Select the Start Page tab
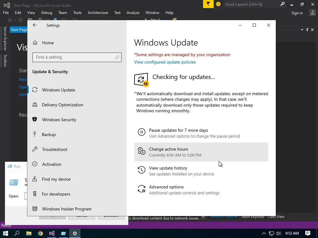The height and width of the screenshot is (238, 318). [x=19, y=30]
